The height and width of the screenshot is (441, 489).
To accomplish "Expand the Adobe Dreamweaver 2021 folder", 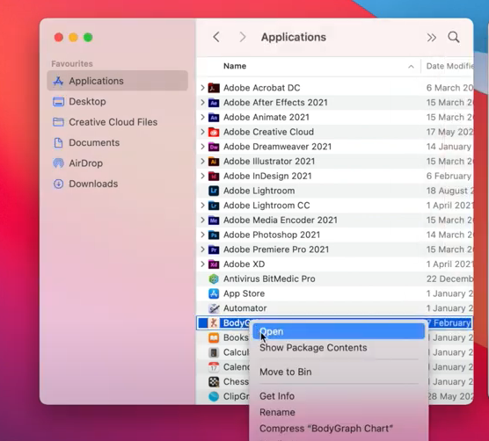I will [202, 147].
